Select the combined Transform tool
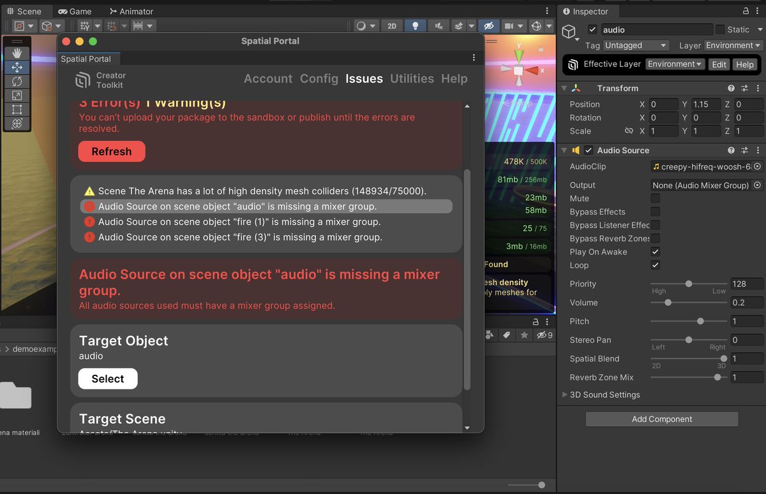 pos(17,124)
